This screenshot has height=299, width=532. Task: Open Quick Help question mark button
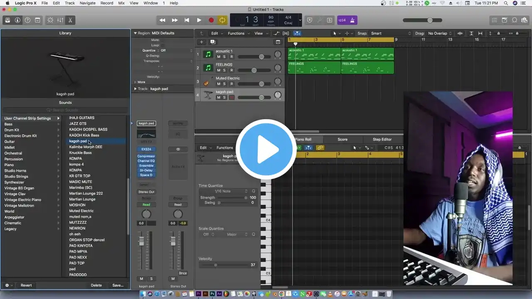[27, 20]
